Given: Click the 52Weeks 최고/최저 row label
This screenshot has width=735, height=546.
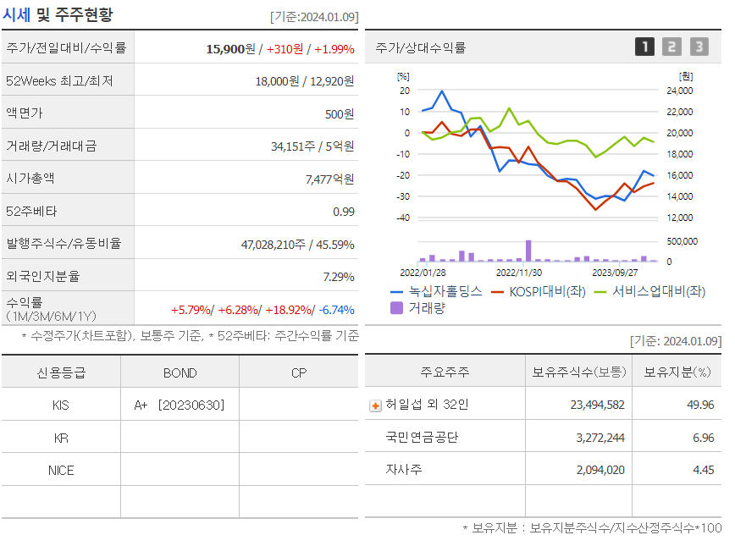Looking at the screenshot, I should 59,81.
